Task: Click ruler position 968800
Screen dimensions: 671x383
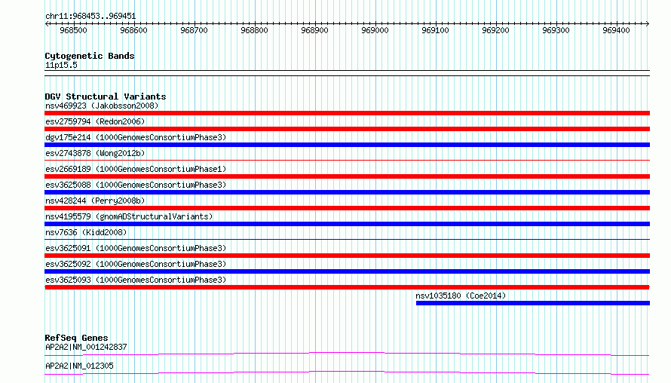Action: 254,30
